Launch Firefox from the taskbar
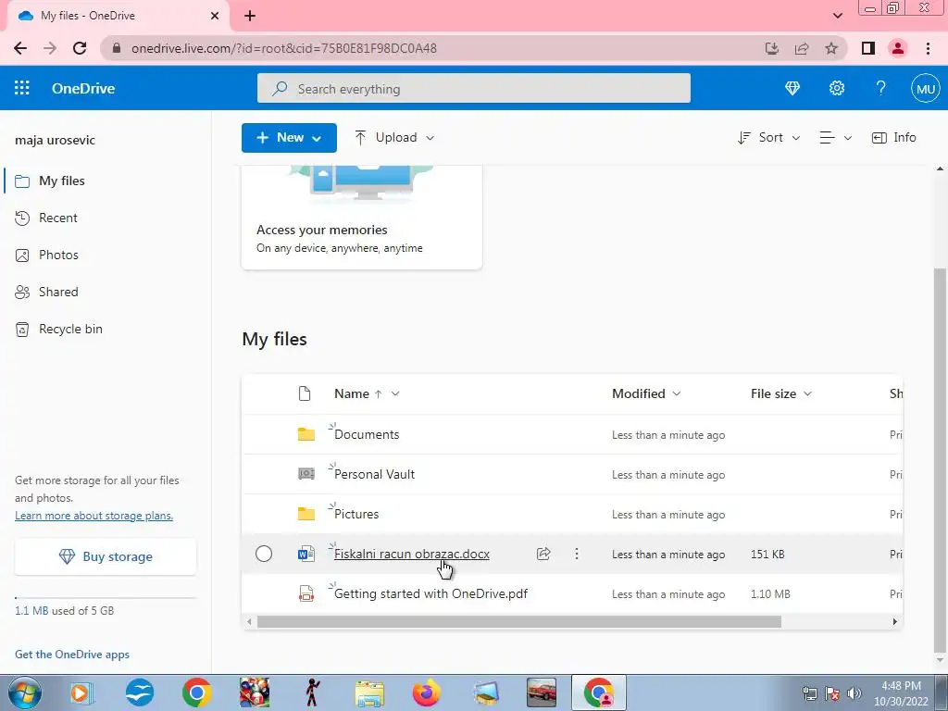This screenshot has height=711, width=948. coord(426,692)
